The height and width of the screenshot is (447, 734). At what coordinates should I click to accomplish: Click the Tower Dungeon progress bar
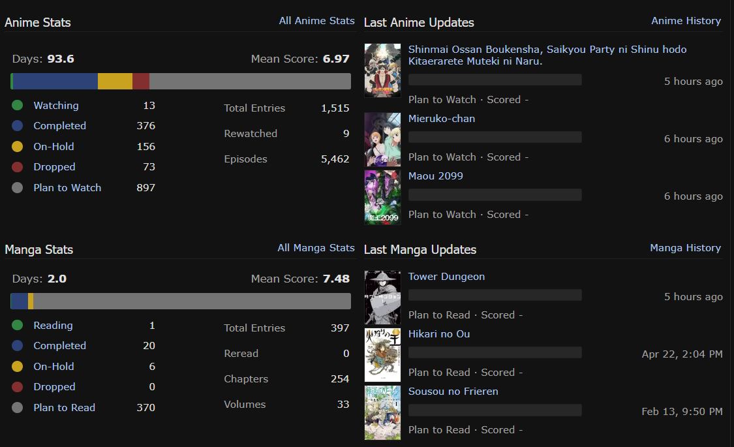coord(495,295)
